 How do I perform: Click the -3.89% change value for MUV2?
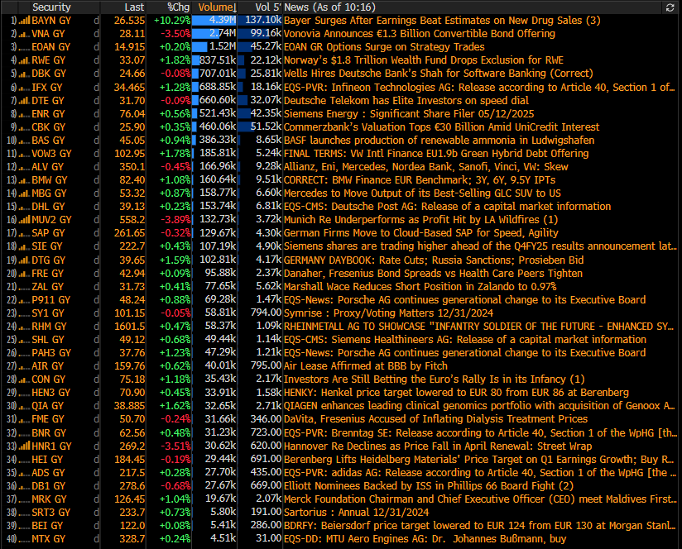[x=175, y=220]
